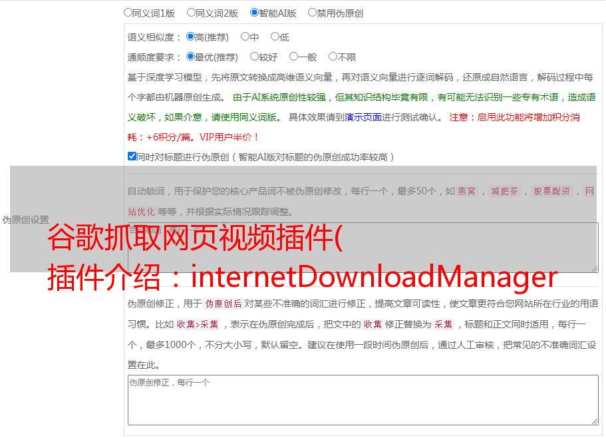This screenshot has width=606, height=438.
Task: Set 通顺度要求 to 较好
Action: coord(254,57)
